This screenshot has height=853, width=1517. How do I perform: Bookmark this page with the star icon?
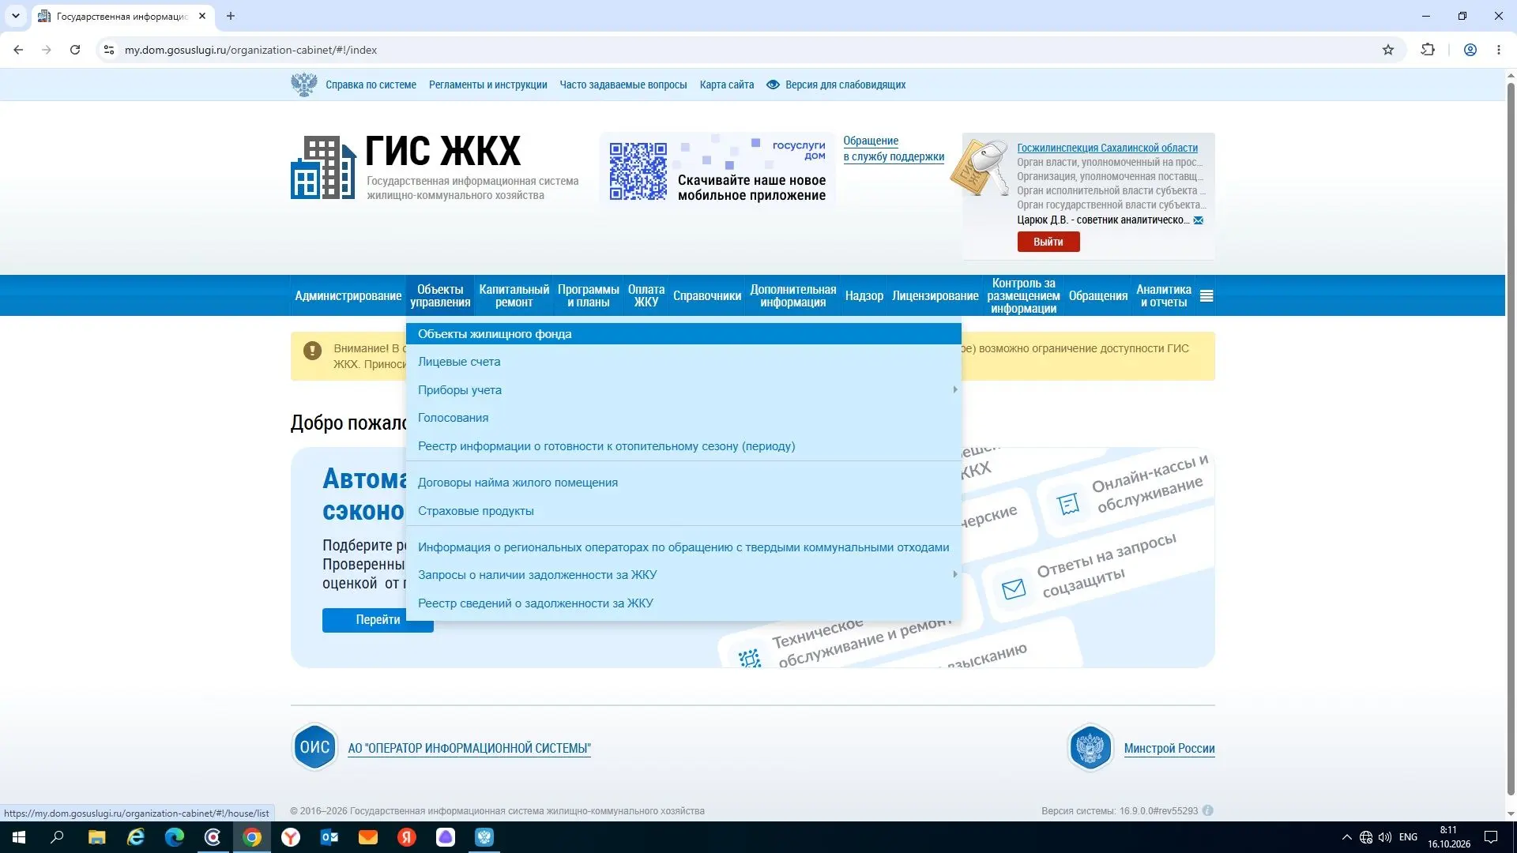(x=1388, y=50)
